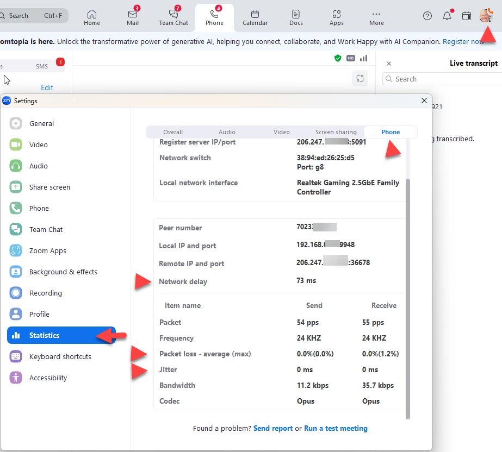
Task: Open the Apps tab in top navigation
Action: click(337, 18)
